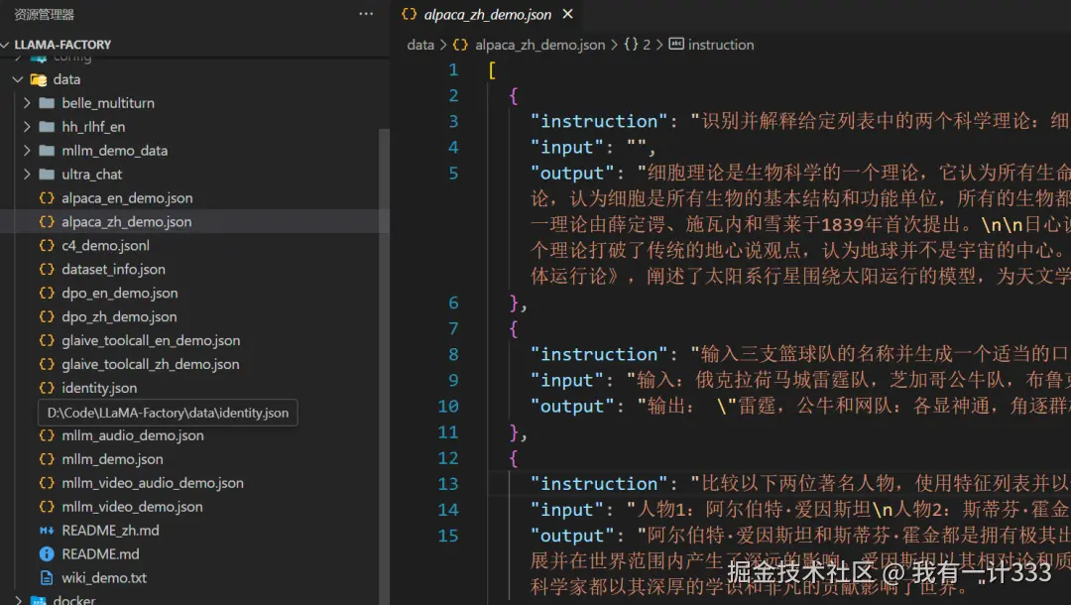Click opening bracket on line 1
1071x605 pixels.
492,69
